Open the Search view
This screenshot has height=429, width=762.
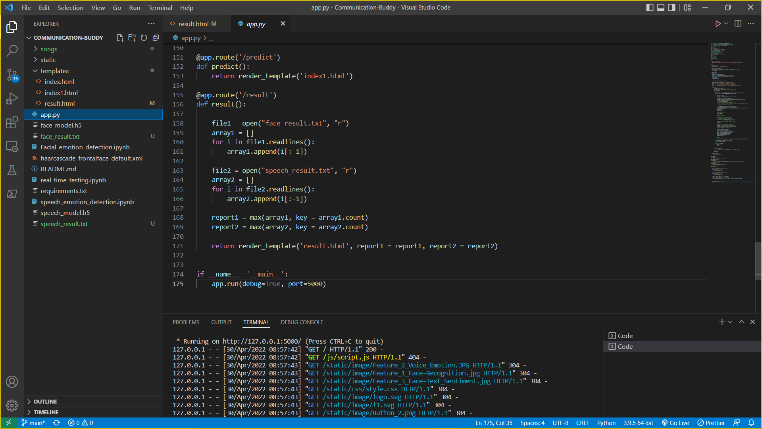click(x=12, y=51)
